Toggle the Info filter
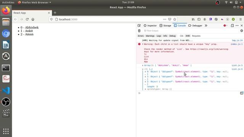244x137 pixels. pyautogui.click(x=165, y=36)
